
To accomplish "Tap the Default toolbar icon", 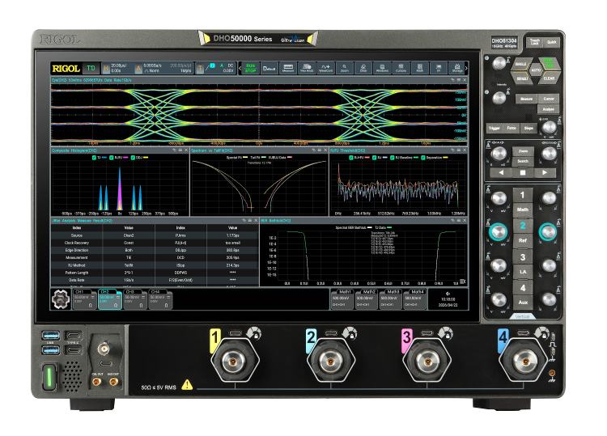I will [269, 68].
